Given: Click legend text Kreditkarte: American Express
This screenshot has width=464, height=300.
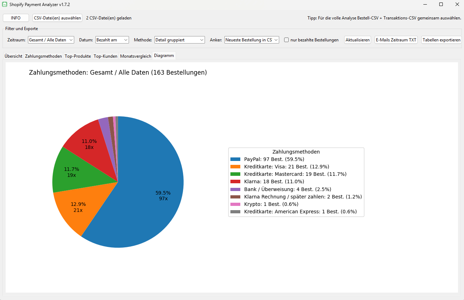Looking at the screenshot, I should (282, 212).
